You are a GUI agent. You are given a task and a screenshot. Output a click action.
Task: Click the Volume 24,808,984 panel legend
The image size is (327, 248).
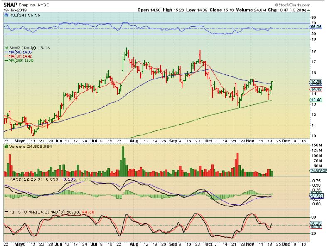[x=30, y=147]
